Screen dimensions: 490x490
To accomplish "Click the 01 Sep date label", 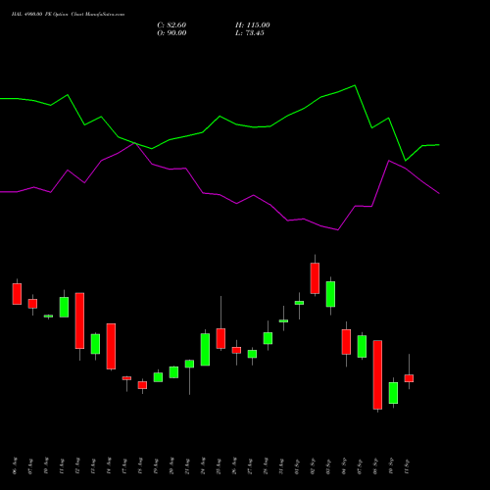I will (x=297, y=465).
